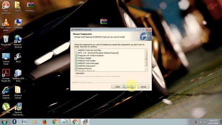Image resolution: width=222 pixels, height=125 pixels.
Task: Click the component list scroll-up arrow
Action: [x=146, y=50]
